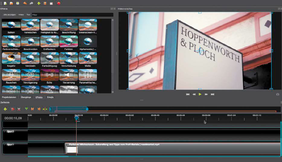The image size is (282, 162).
Task: Click the blue playhead marker on the ruler
Action: pyautogui.click(x=76, y=118)
